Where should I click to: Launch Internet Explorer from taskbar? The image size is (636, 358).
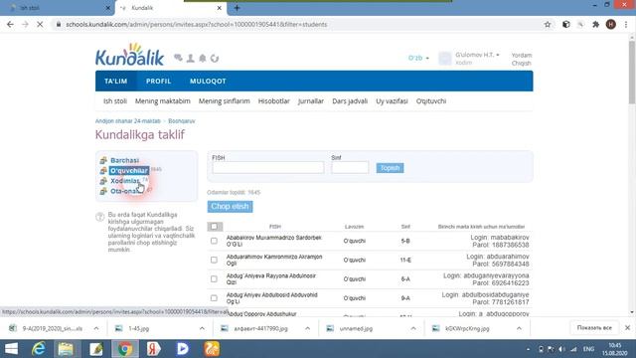(x=39, y=349)
